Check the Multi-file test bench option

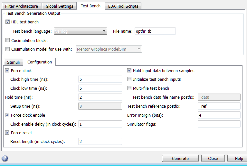pyautogui.click(x=129, y=88)
